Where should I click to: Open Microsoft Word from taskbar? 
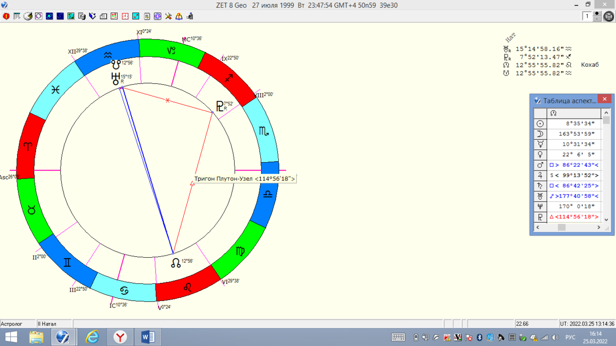pyautogui.click(x=148, y=337)
